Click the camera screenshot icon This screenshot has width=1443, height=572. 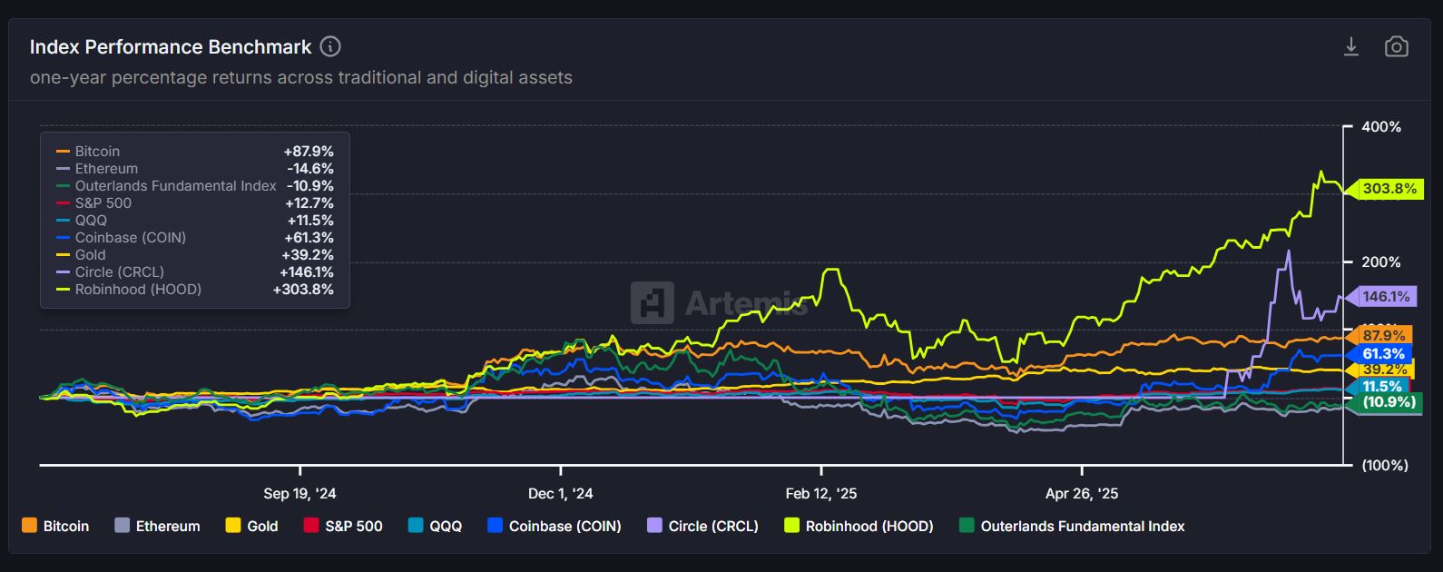(1396, 46)
